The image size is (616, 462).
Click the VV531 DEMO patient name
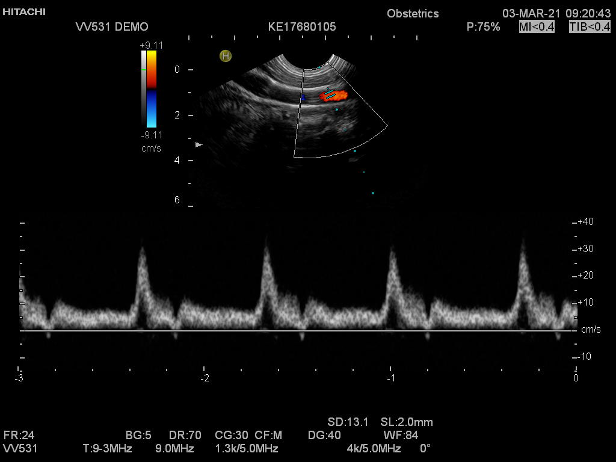coord(112,26)
